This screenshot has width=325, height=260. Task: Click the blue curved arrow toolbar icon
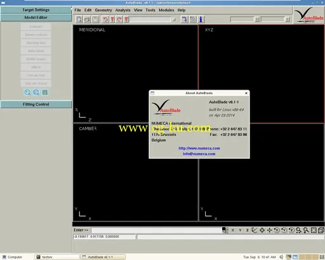tap(185, 19)
